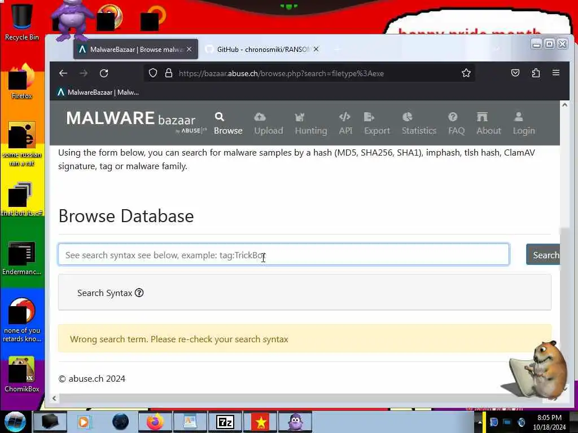Open the Firefox hamburger application menu
The image size is (578, 433).
(x=556, y=73)
